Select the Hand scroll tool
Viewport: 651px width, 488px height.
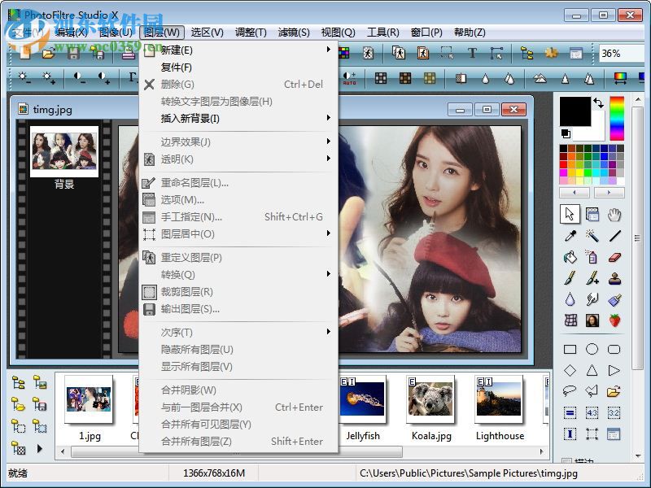(x=614, y=214)
